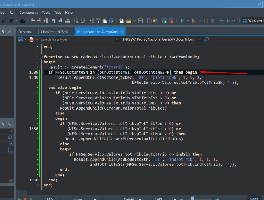Open dropdown next to GetIt cart icon
Image resolution: width=264 pixels, height=200 pixels.
[x=17, y=21]
